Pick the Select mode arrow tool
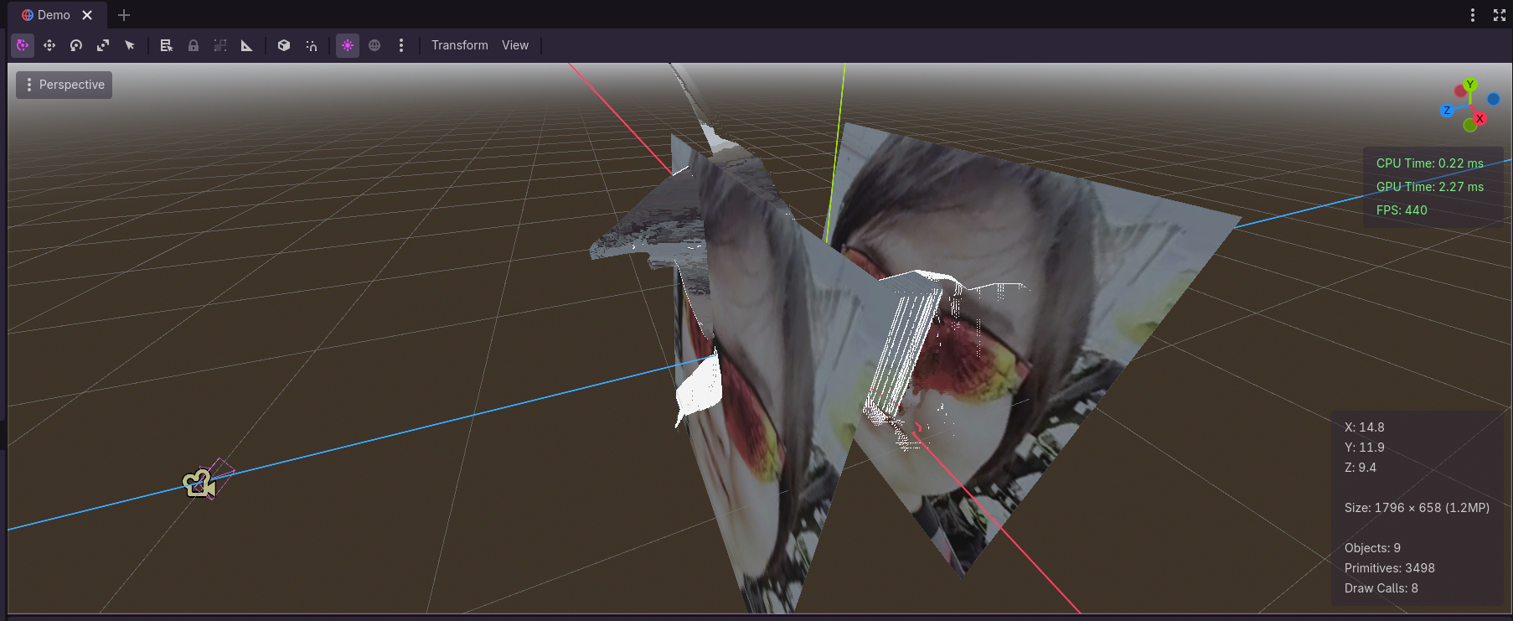Image resolution: width=1513 pixels, height=621 pixels. click(130, 45)
